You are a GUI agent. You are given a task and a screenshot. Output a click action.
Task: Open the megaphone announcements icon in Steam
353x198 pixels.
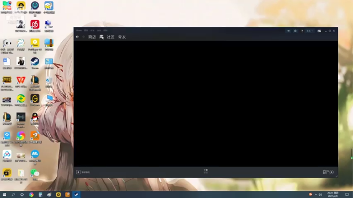288,31
